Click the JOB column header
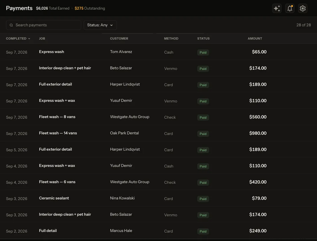The image size is (317, 241). coord(42,39)
